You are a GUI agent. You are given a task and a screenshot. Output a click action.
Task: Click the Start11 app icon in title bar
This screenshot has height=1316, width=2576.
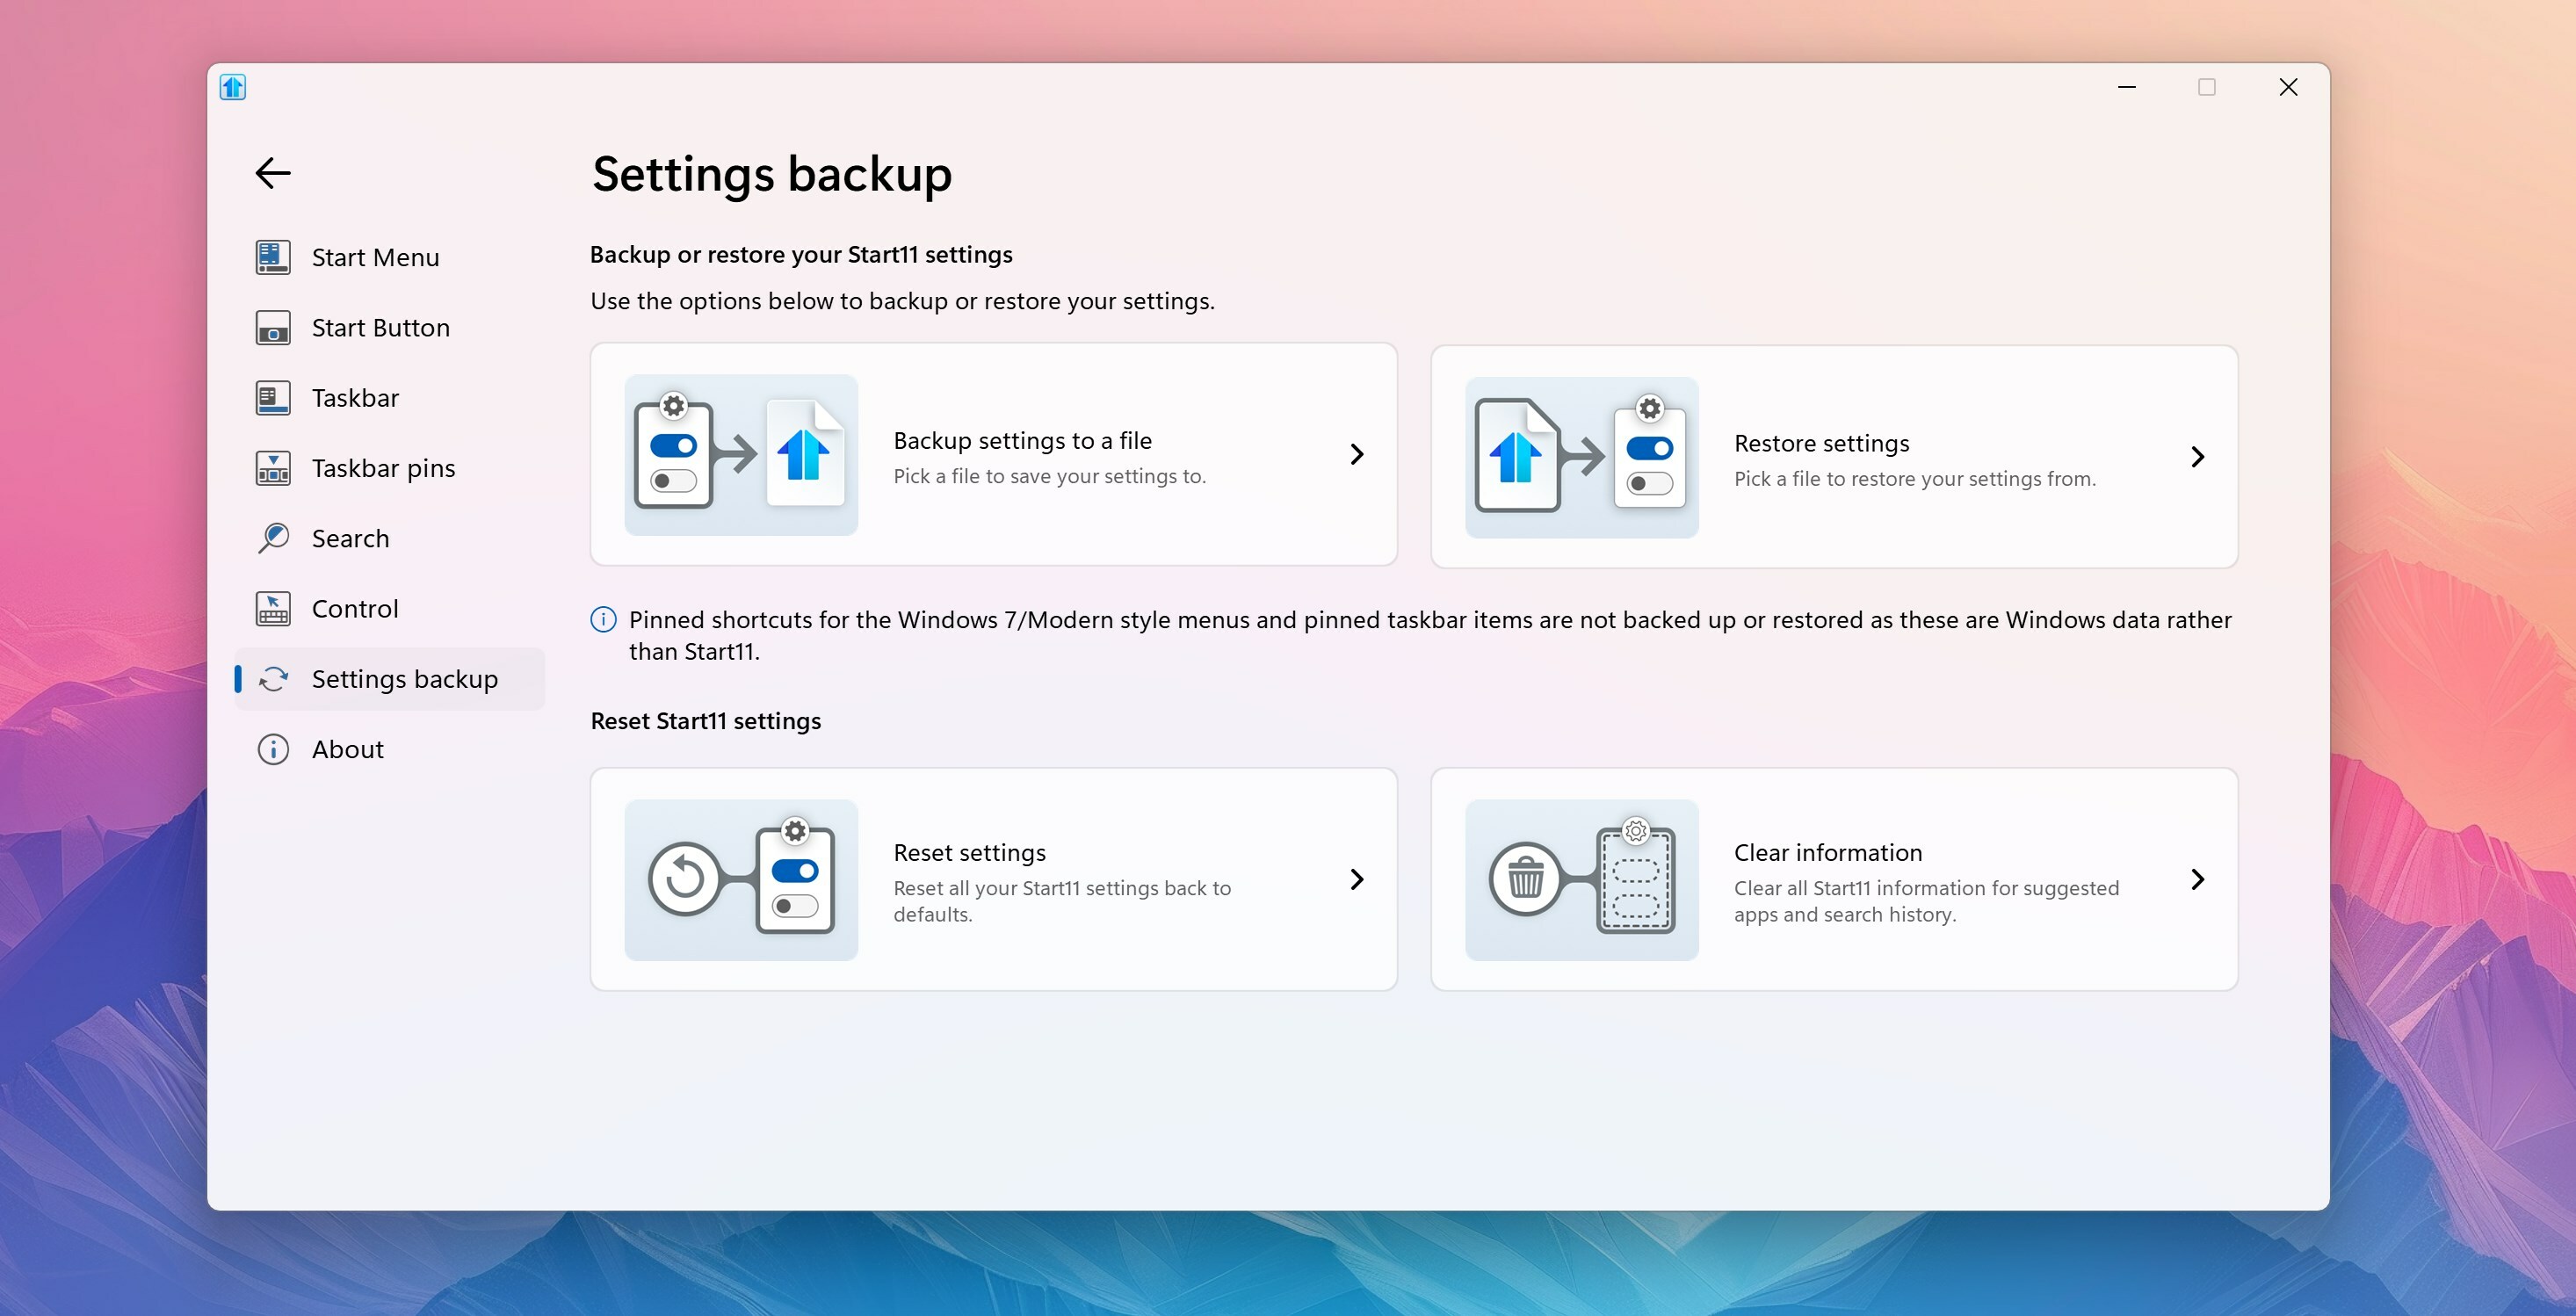click(x=233, y=87)
